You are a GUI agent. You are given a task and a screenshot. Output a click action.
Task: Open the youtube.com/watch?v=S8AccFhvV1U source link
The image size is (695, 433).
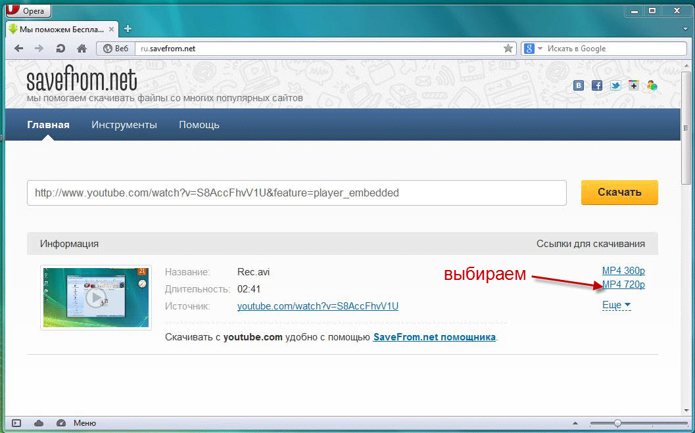[x=318, y=306]
